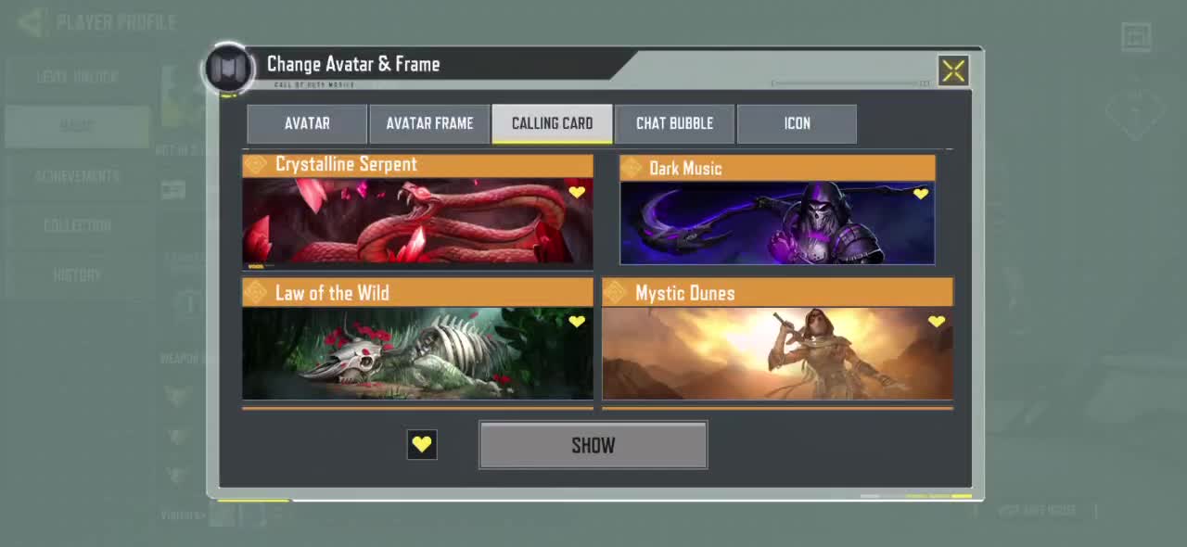Click the rarity diamond icon beside Crystalline Serpent

256,165
